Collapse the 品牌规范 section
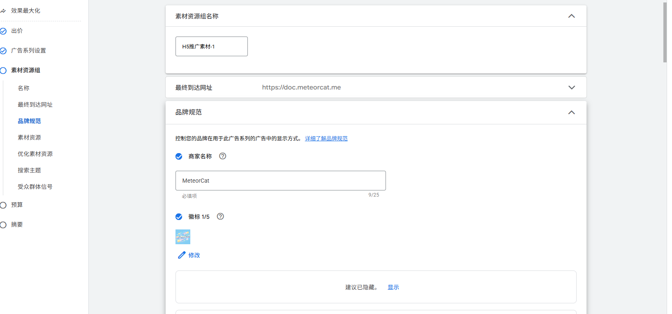This screenshot has height=314, width=672. point(571,112)
